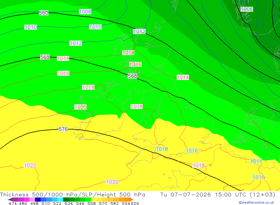Screen dimensions: 280x205
Task: Select the 1018 label over Wales
Action: (x=137, y=107)
